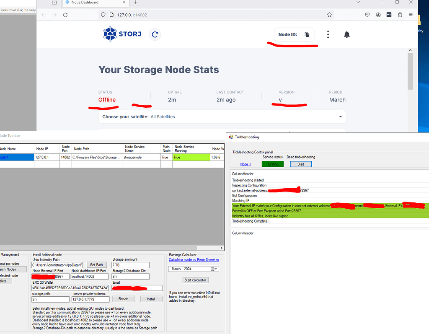
Task: Click the Node 1 link in Troubleshooting panel
Action: point(246,164)
